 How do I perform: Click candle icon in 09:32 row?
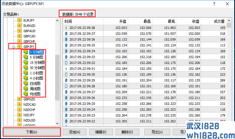tap(66, 63)
